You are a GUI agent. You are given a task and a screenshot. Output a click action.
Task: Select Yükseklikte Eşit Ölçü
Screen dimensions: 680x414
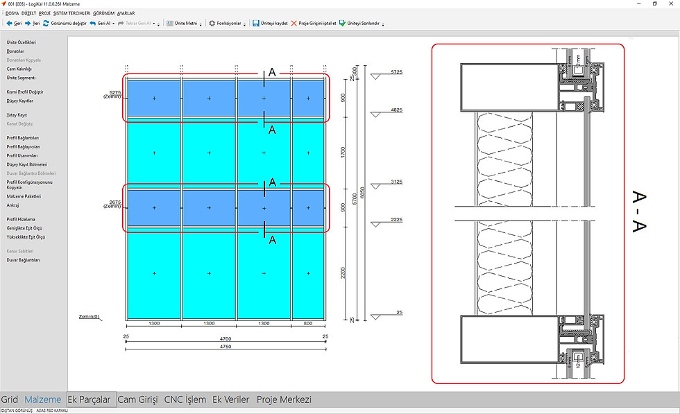pyautogui.click(x=26, y=237)
